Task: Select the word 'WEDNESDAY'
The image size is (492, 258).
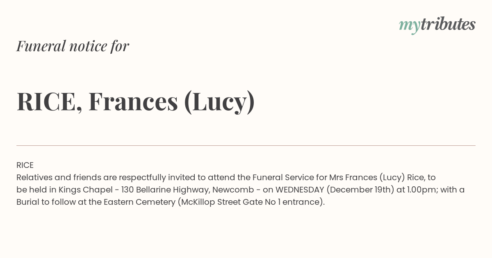Action: [300, 190]
